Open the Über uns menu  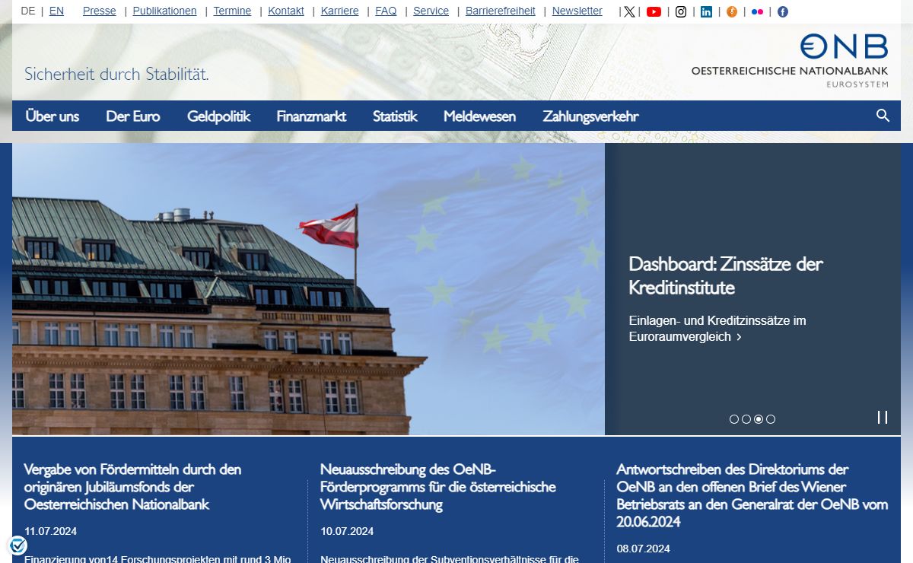point(52,116)
